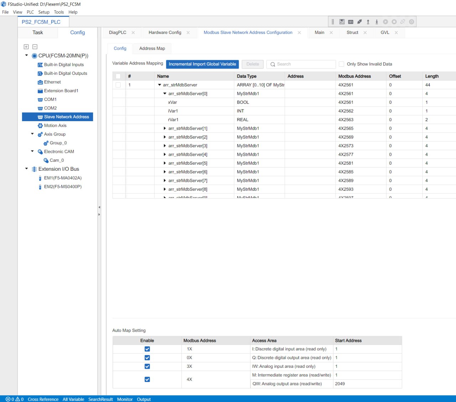456x402 pixels.
Task: Click the Connect to PLC plug icon
Action: click(359, 22)
